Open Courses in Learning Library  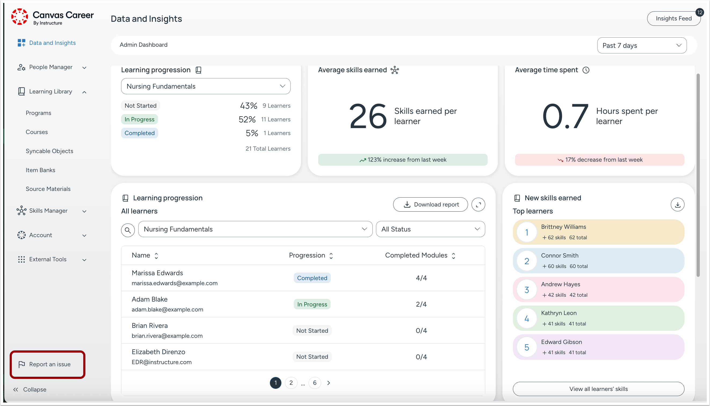[x=37, y=132]
